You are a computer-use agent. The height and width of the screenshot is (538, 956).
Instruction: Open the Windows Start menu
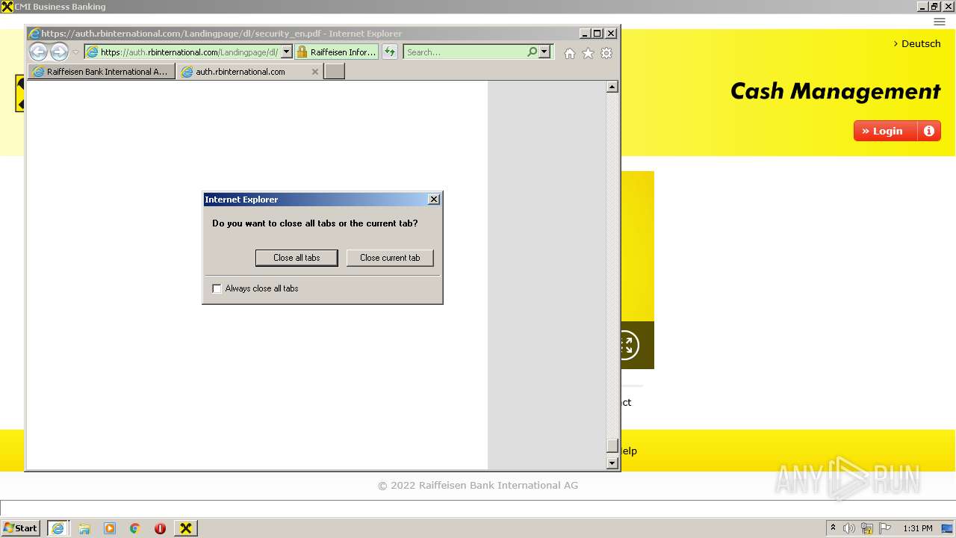[x=20, y=528]
